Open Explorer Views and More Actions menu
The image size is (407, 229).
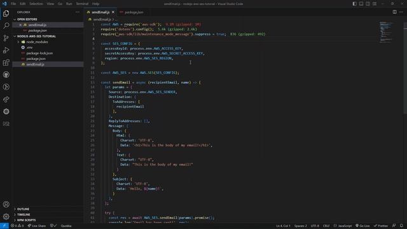click(x=78, y=12)
